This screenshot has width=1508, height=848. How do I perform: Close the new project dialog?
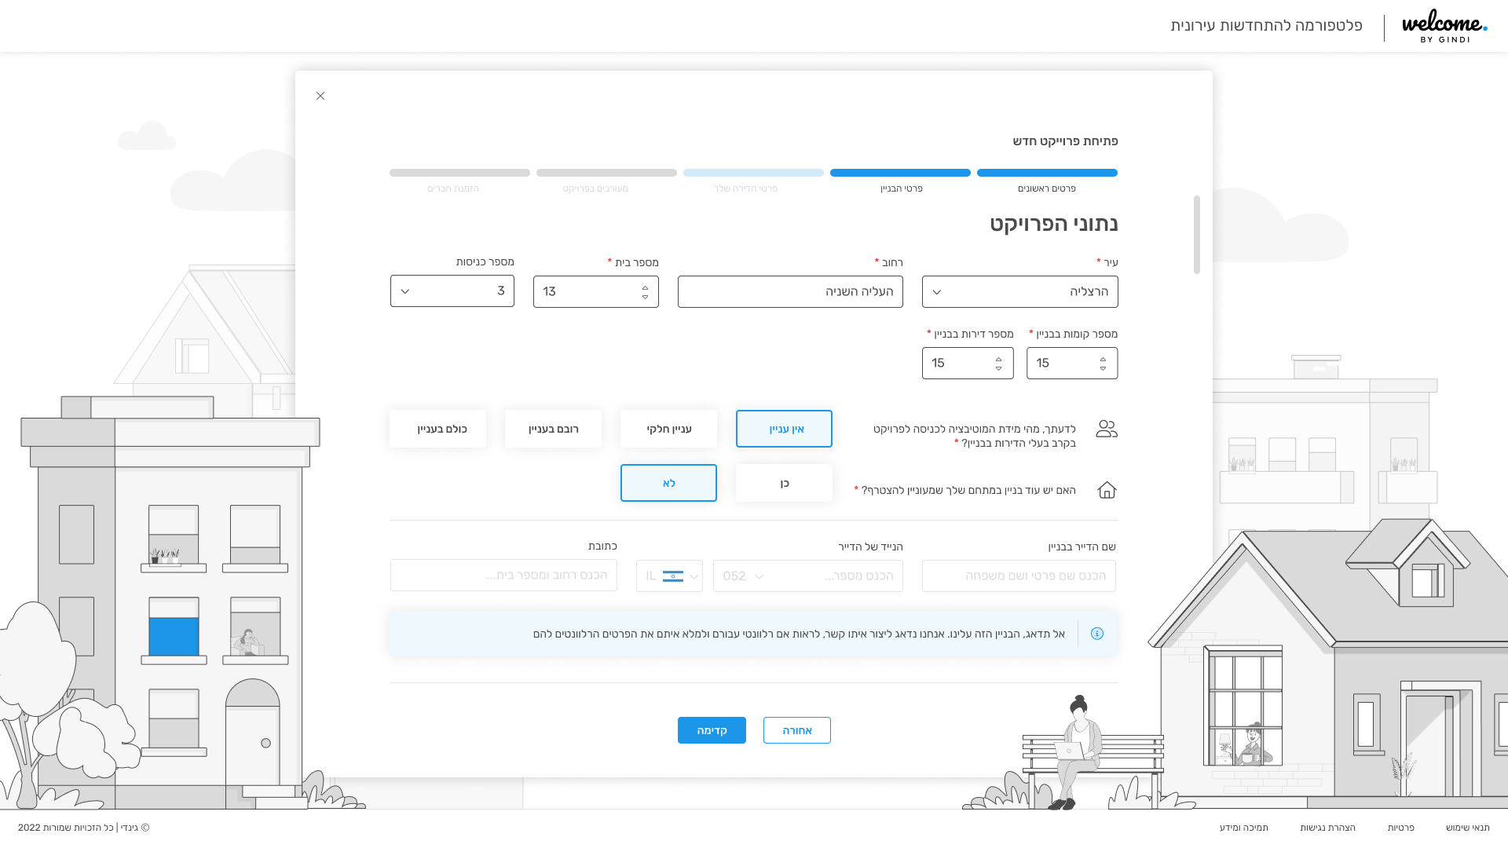[320, 96]
